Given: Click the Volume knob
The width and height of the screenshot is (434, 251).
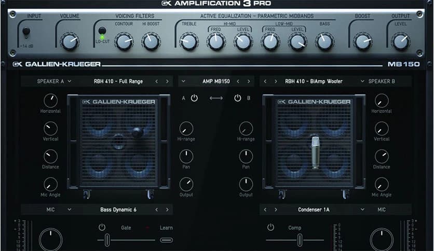Looking at the screenshot, I should 70,41.
